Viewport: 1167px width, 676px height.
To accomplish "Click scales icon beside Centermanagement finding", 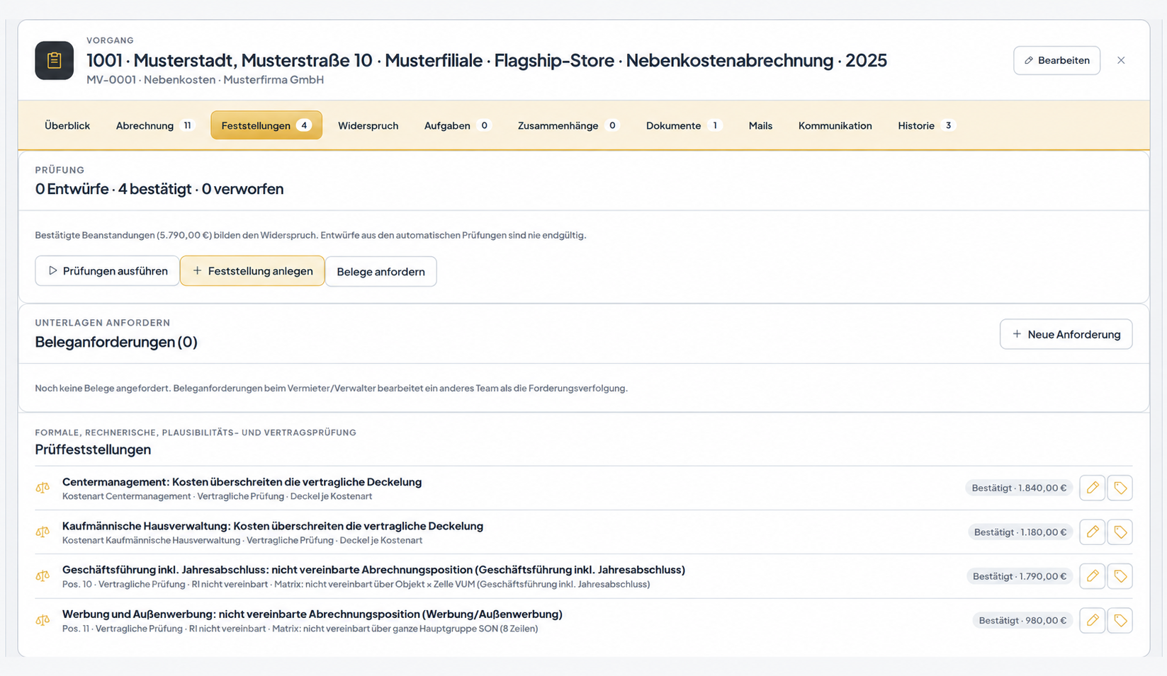I will pyautogui.click(x=43, y=488).
